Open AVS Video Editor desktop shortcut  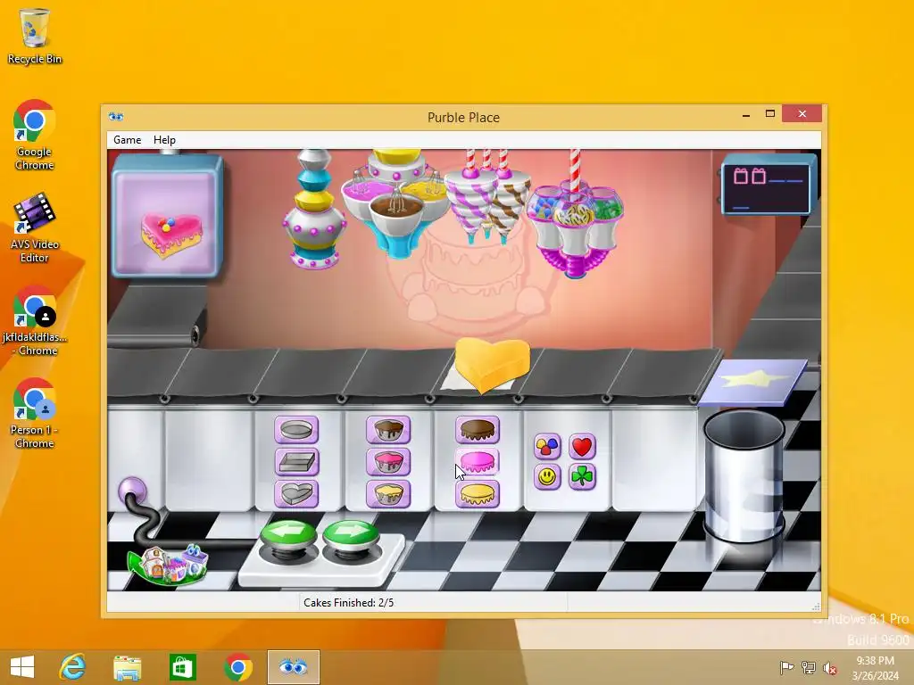[x=35, y=228]
